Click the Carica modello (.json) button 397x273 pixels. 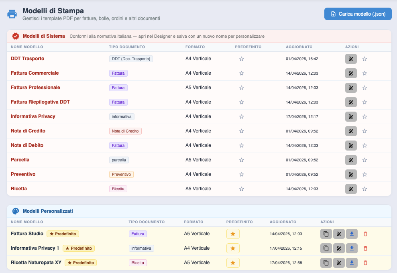[x=358, y=14]
